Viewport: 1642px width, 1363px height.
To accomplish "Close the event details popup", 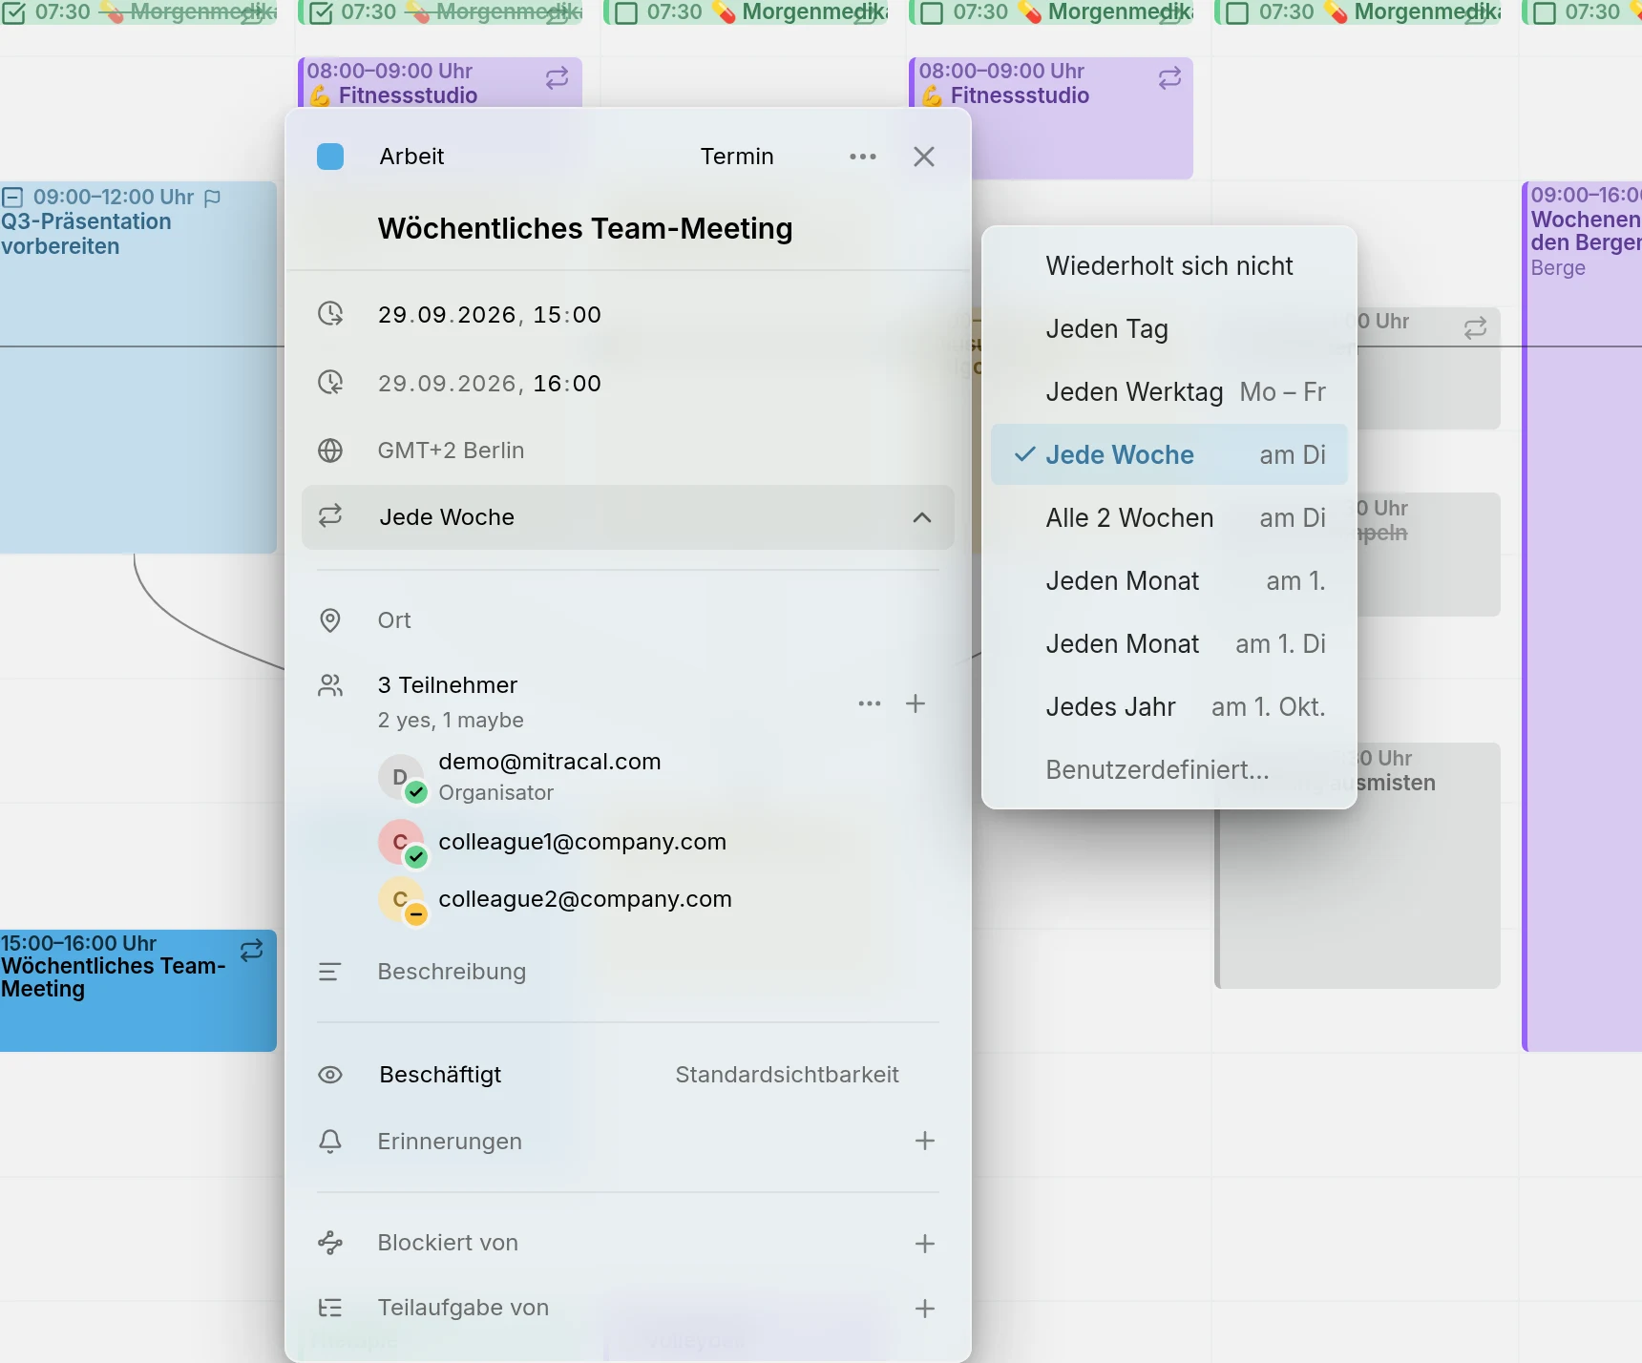I will tap(923, 157).
